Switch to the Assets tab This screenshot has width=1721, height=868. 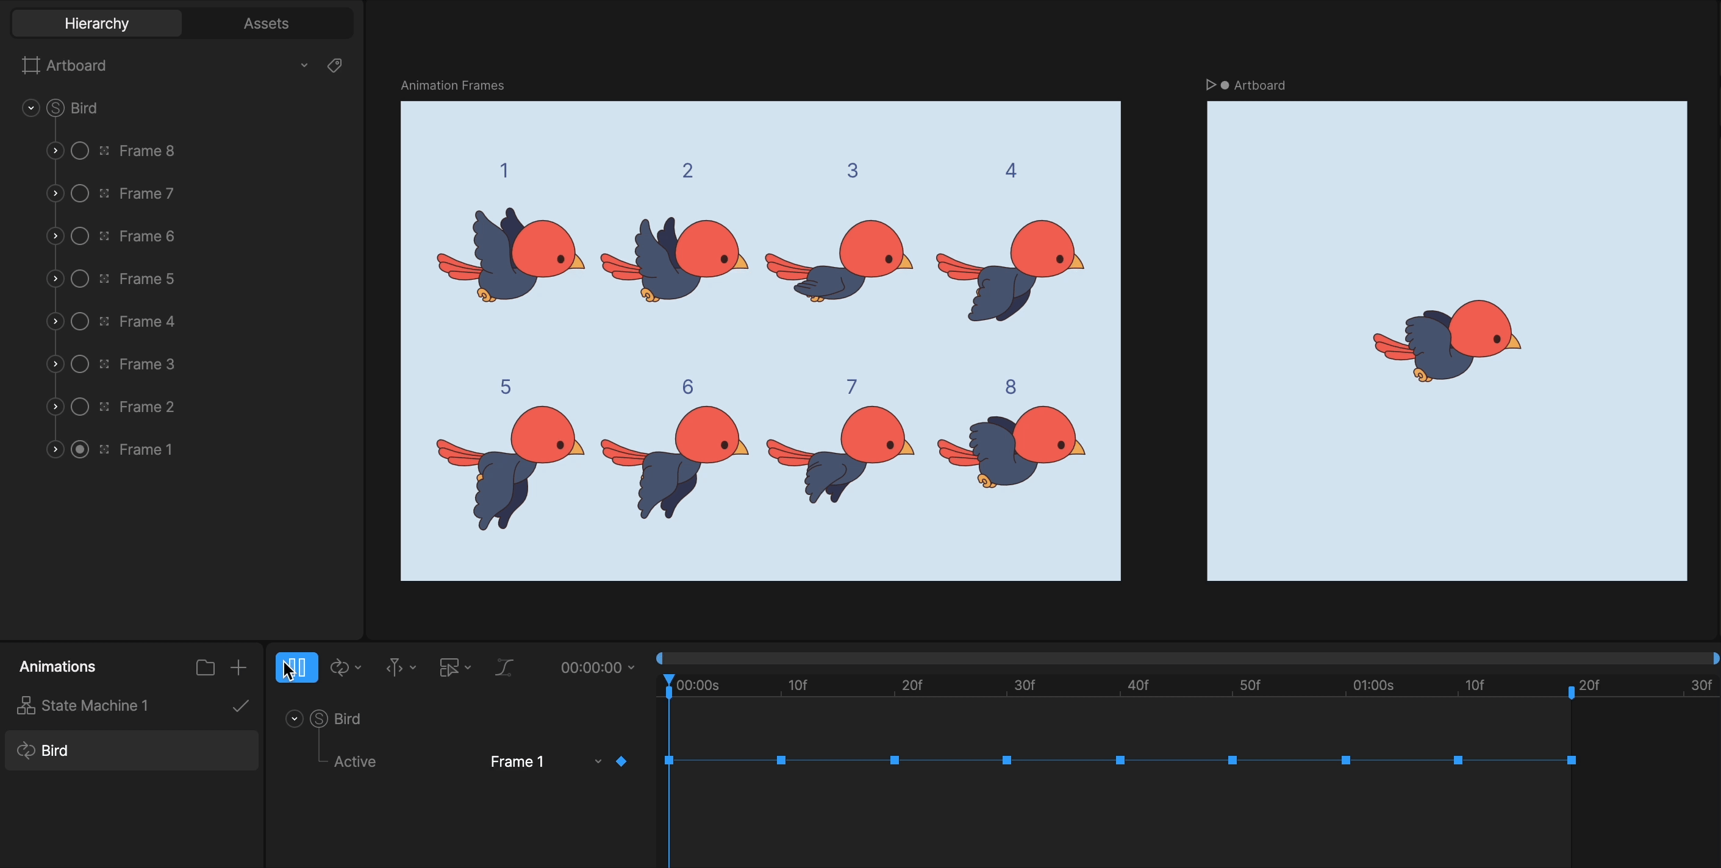[266, 23]
